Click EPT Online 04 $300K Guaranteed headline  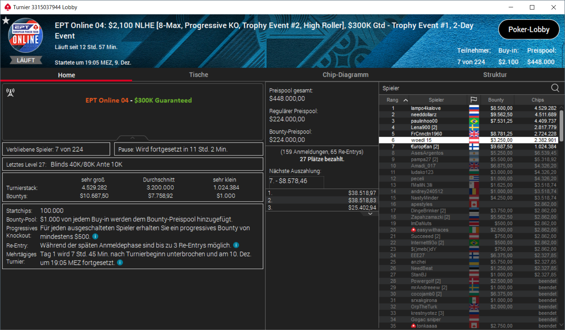click(x=139, y=100)
